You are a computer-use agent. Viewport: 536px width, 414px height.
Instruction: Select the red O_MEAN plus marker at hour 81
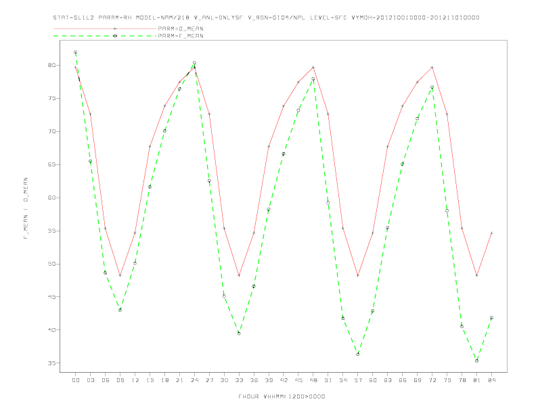click(477, 275)
